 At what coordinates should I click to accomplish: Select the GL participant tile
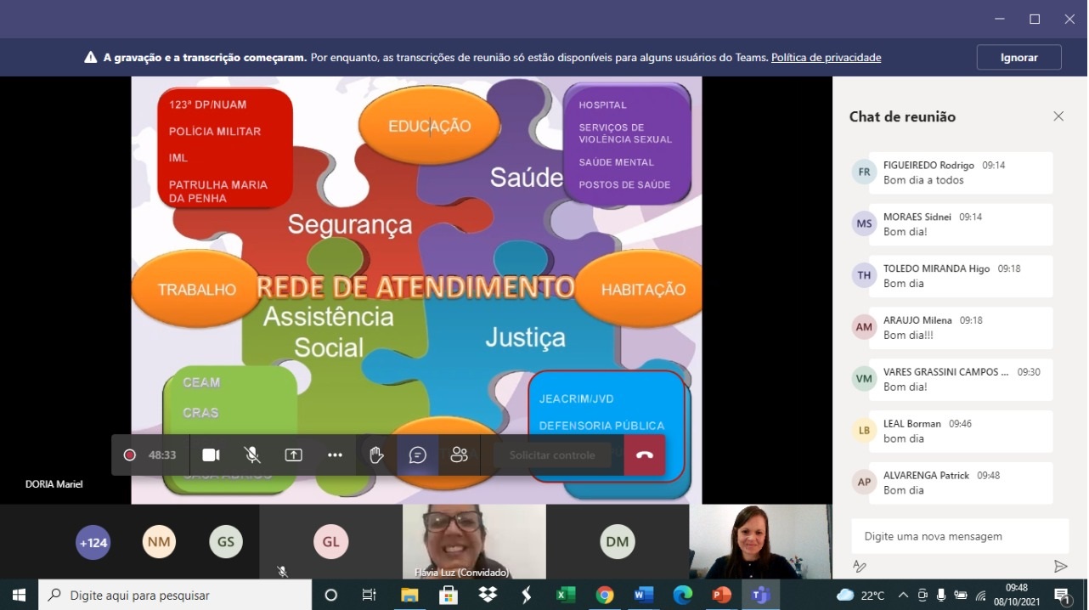(x=330, y=542)
